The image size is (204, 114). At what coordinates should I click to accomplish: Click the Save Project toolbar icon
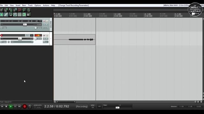pyautogui.click(x=11, y=10)
